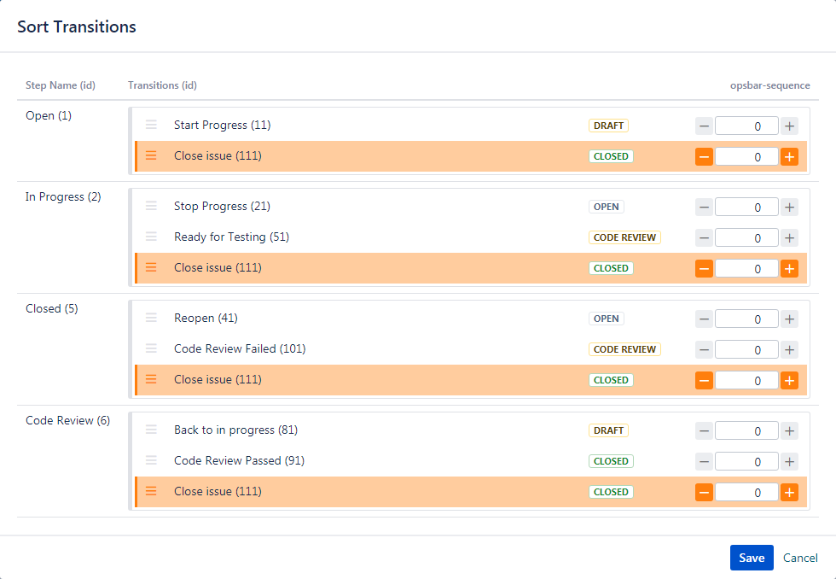Click drag handle for Start Progress (11)
836x579 pixels.
pos(151,126)
